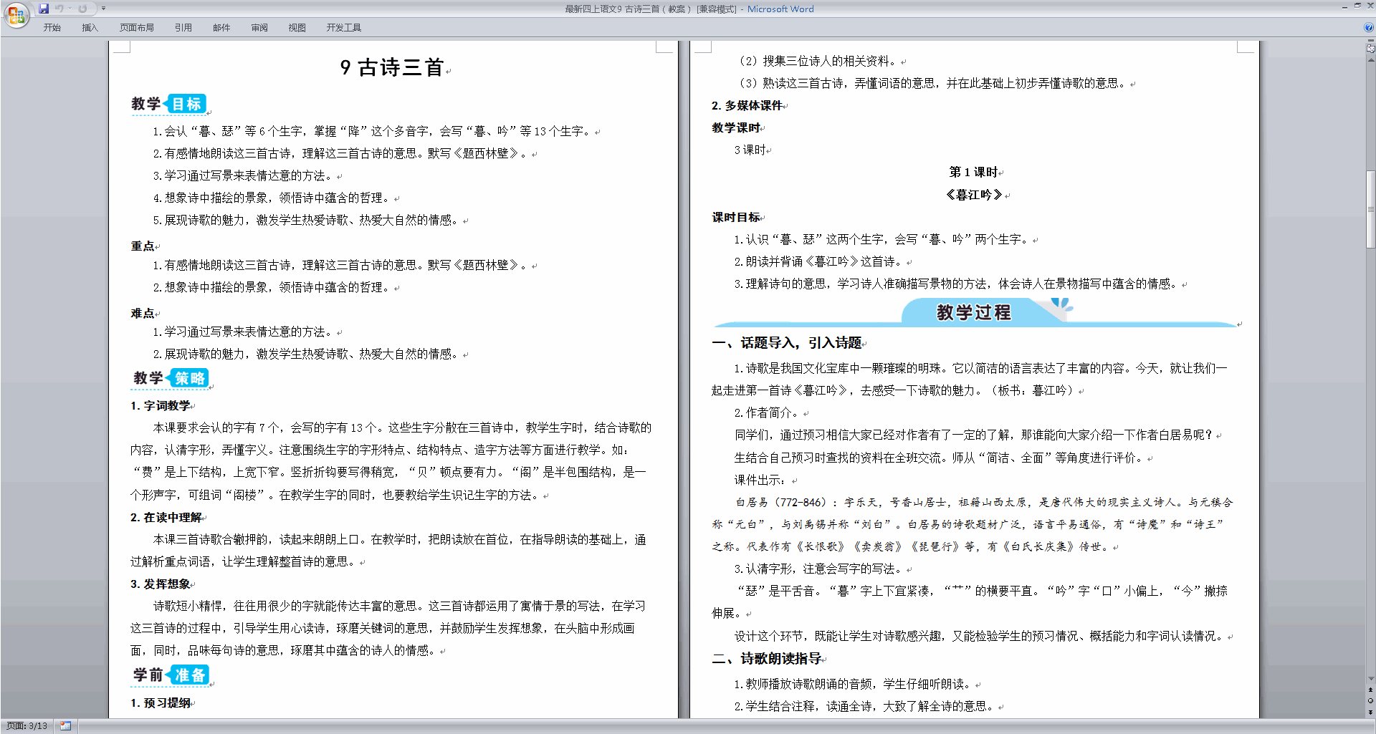The image size is (1376, 734).
Task: Click the line 3.学习通过写景来表情达意的方法。
Action: coord(244,175)
